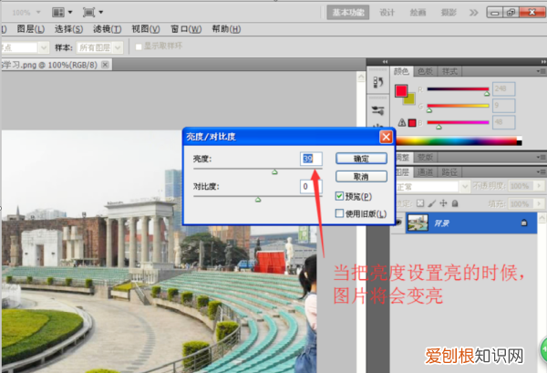Switch to the 路径 tab
Screen dimensions: 547x373
449,172
